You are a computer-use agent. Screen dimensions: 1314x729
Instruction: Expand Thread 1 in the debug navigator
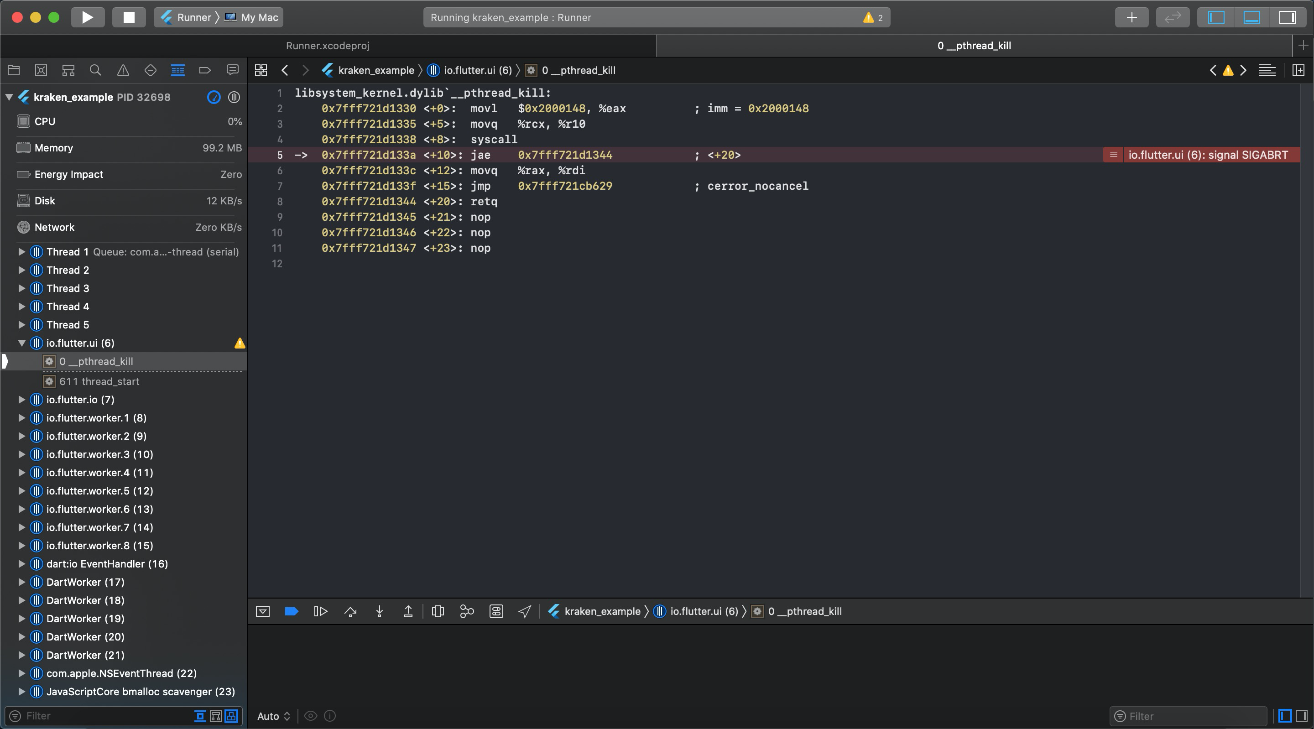(x=21, y=251)
